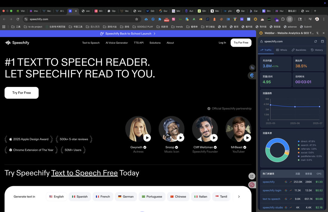The height and width of the screenshot is (212, 328).
Task: Click the speechify studio keyword
Action: (x=273, y=208)
